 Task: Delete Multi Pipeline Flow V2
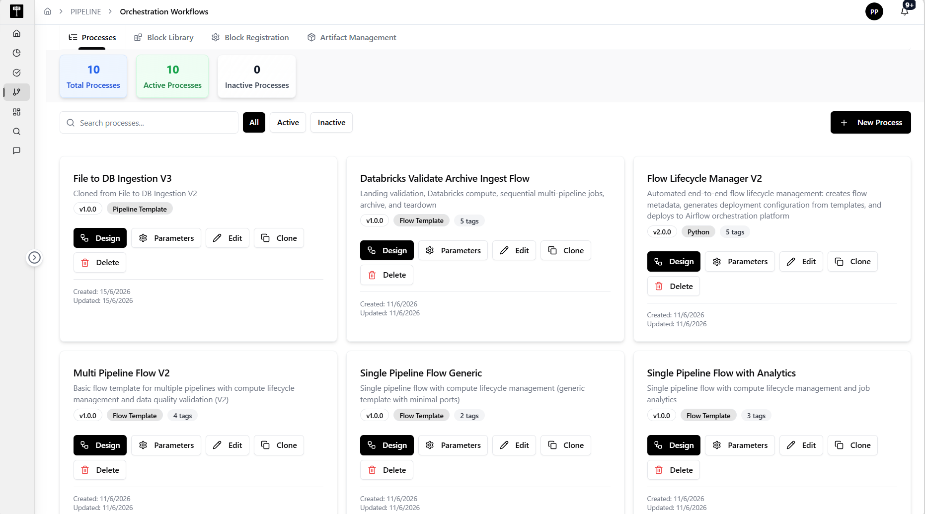(x=99, y=470)
